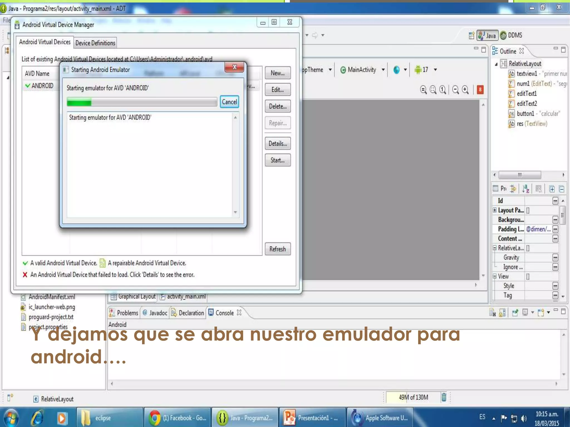
Task: Switch to the Java perspective
Action: click(x=487, y=35)
